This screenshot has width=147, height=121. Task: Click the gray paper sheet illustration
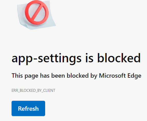coord(36,15)
